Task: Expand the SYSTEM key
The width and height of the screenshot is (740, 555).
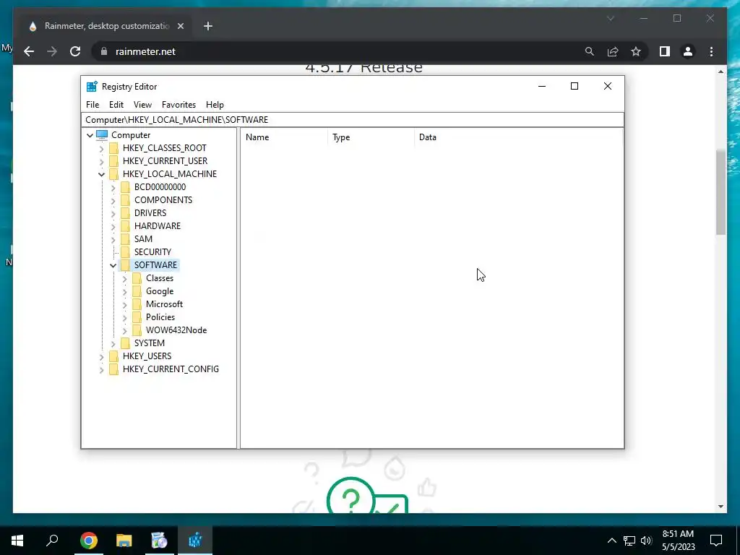Action: pyautogui.click(x=113, y=343)
